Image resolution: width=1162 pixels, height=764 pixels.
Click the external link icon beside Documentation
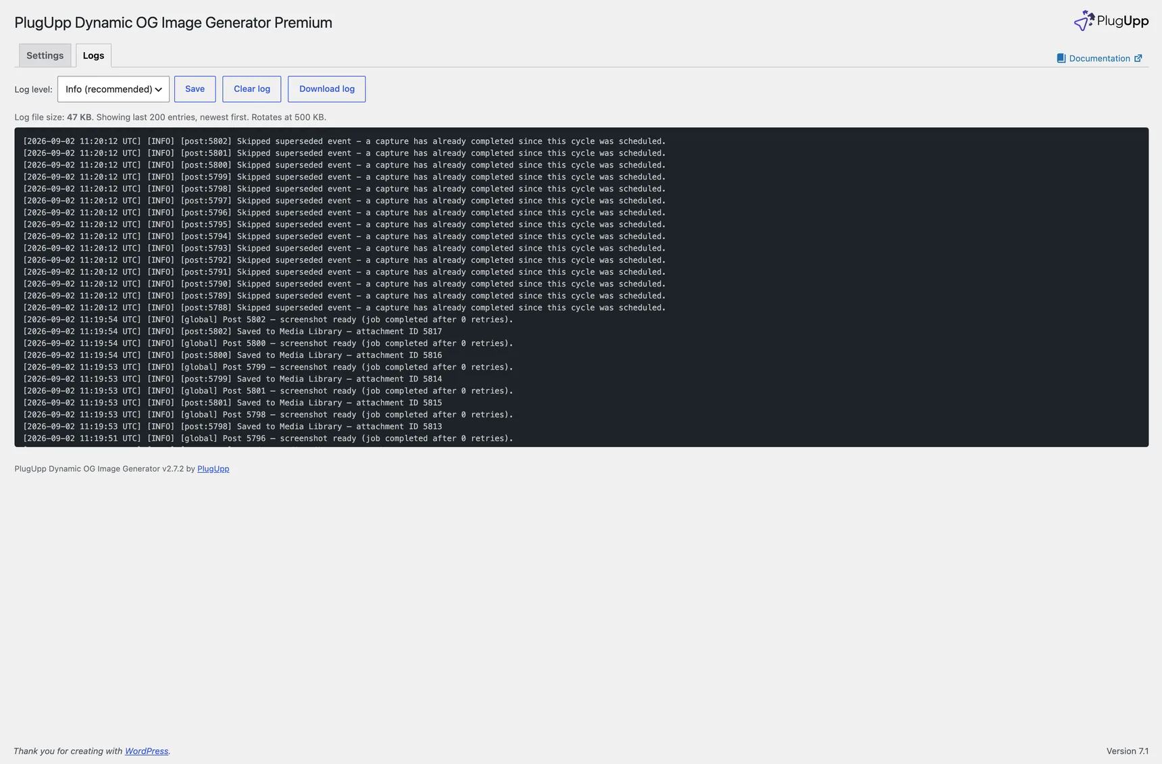(1138, 59)
